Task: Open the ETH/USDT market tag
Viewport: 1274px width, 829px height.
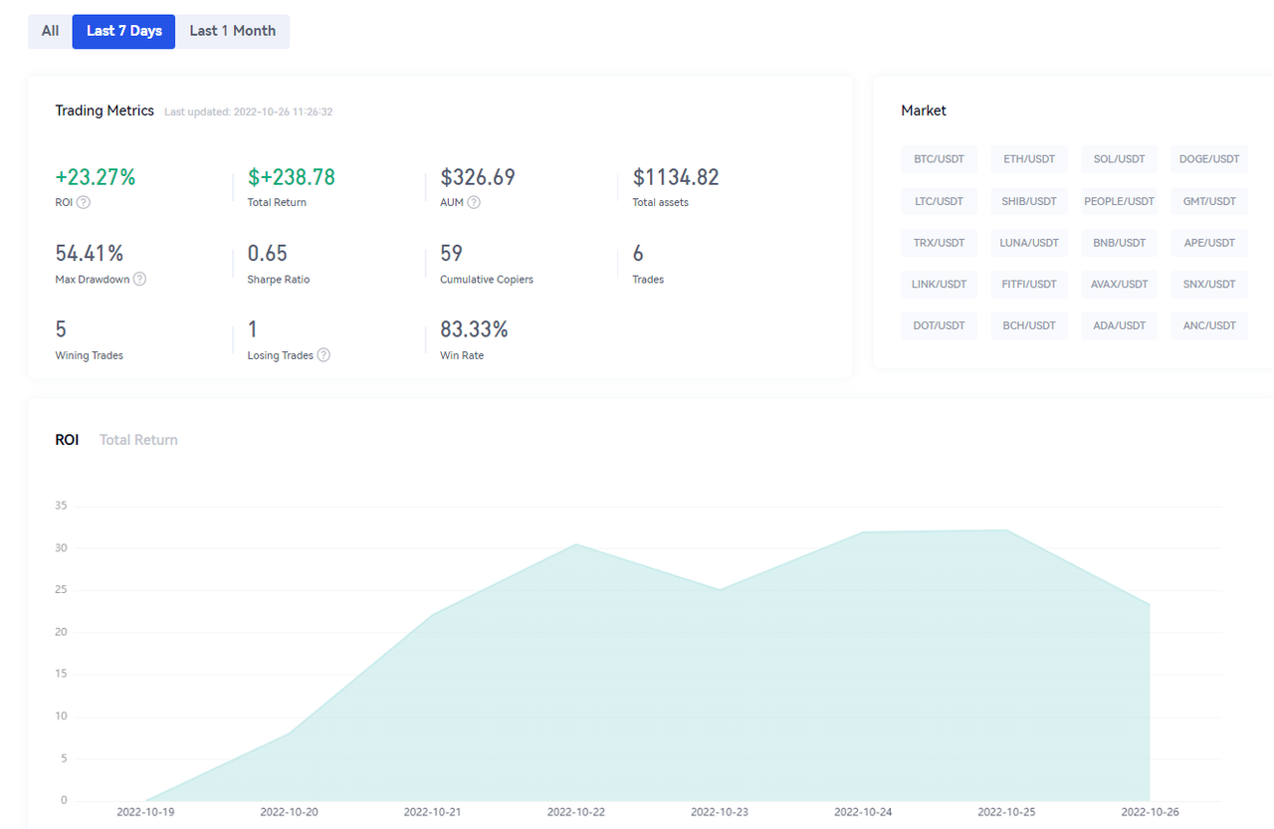Action: pos(1029,159)
